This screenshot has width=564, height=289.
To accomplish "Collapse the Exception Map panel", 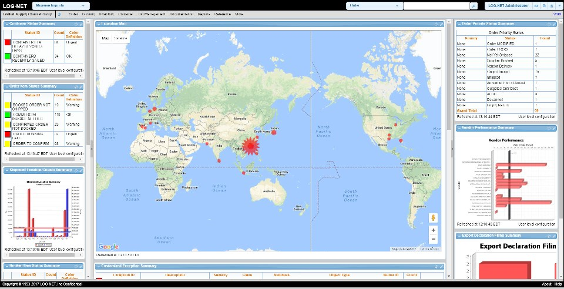I will pyautogui.click(x=98, y=24).
